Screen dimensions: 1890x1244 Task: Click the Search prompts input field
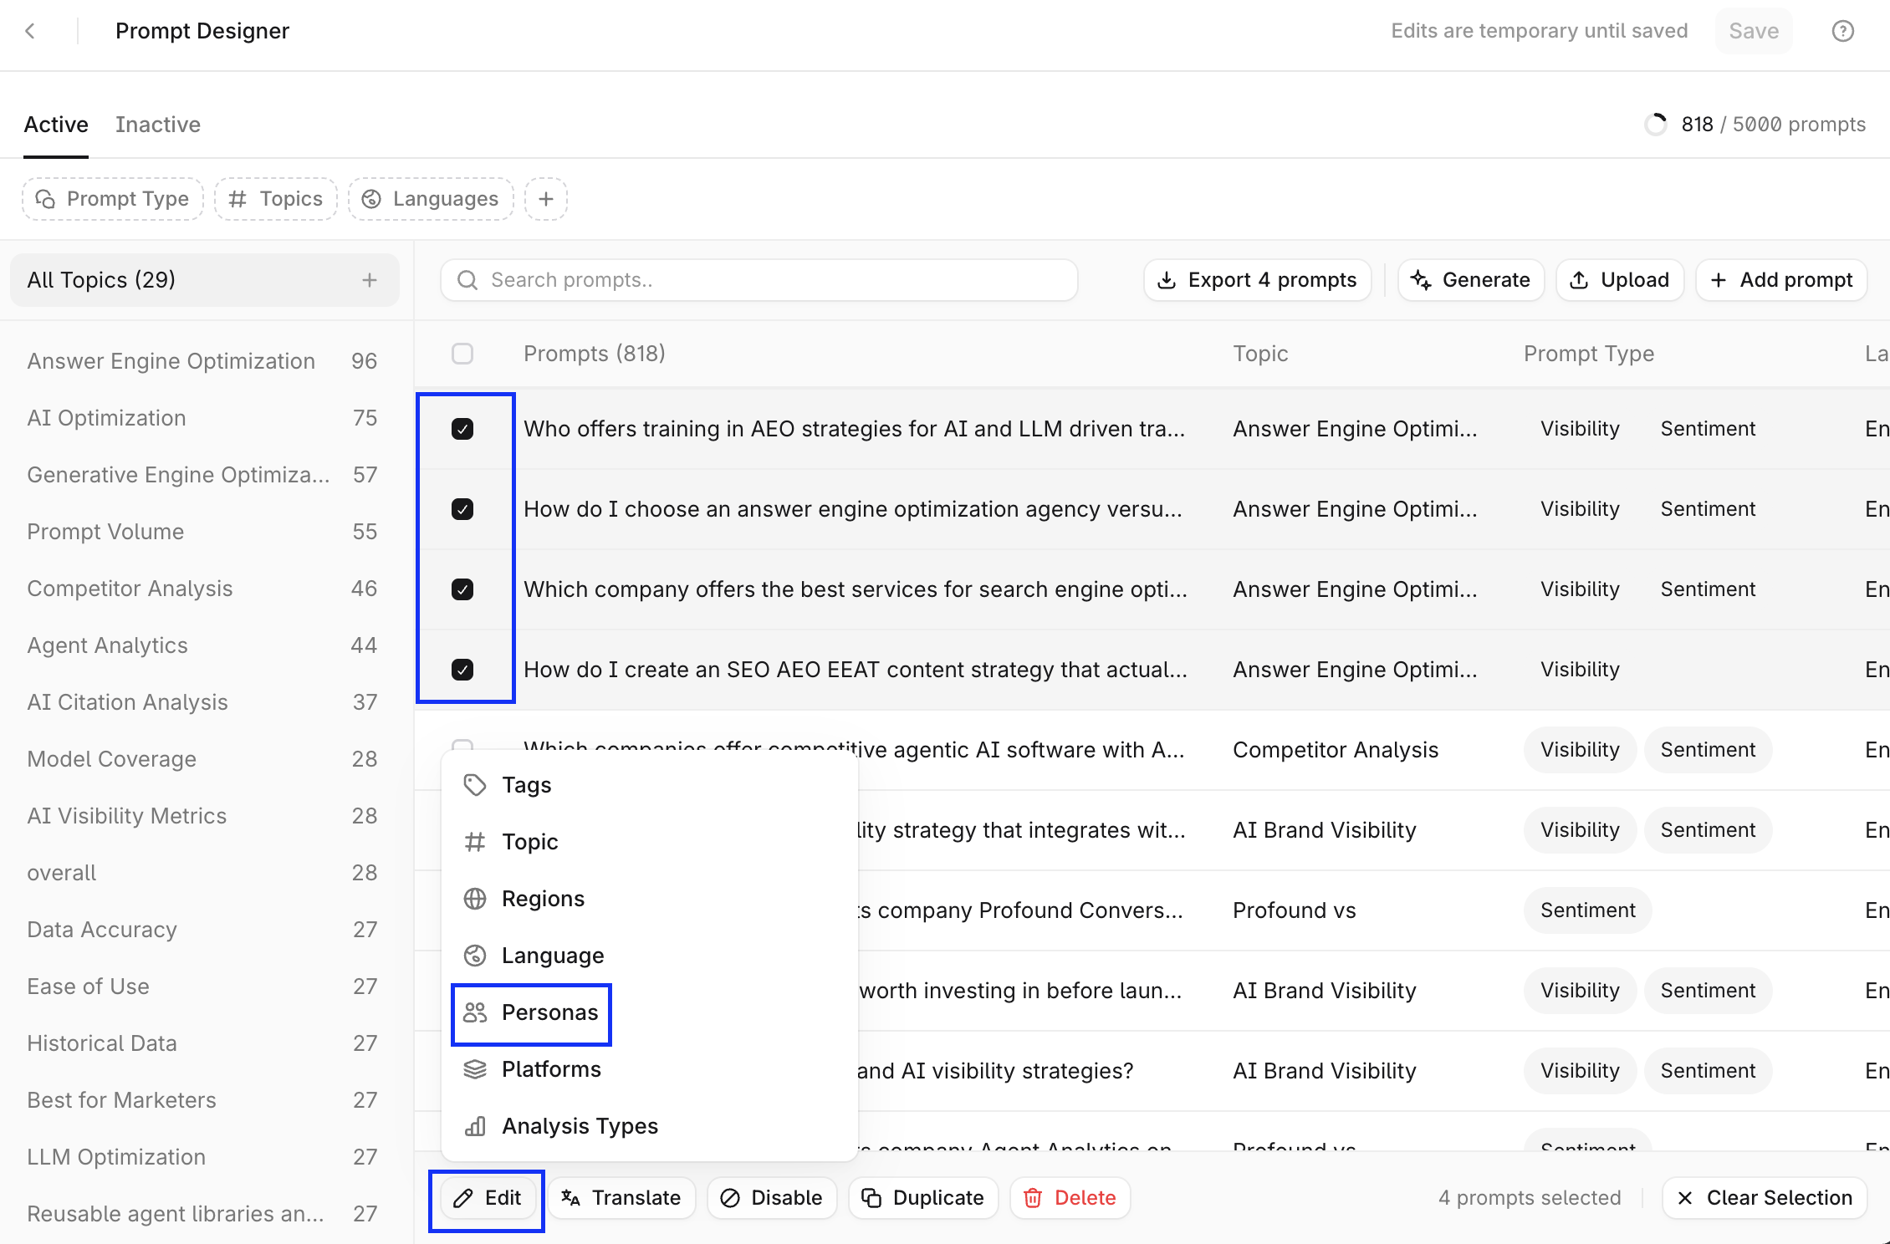(759, 280)
